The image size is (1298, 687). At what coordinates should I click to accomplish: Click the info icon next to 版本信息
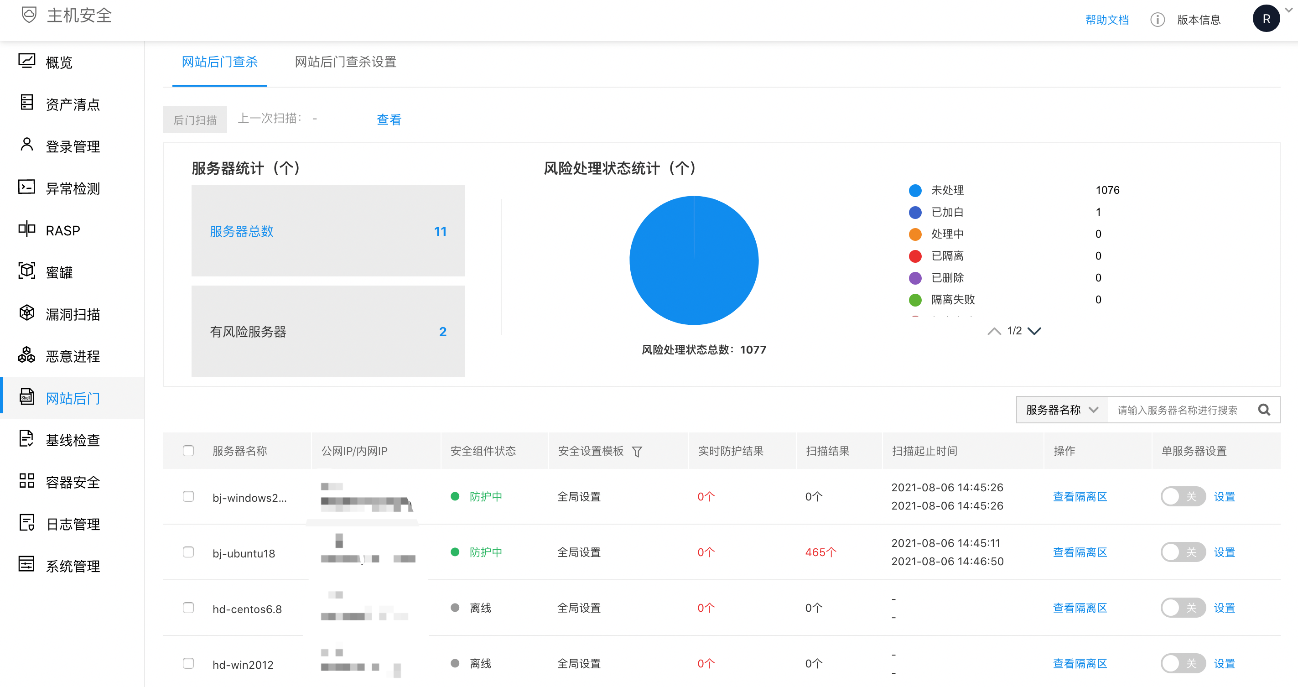(x=1158, y=20)
